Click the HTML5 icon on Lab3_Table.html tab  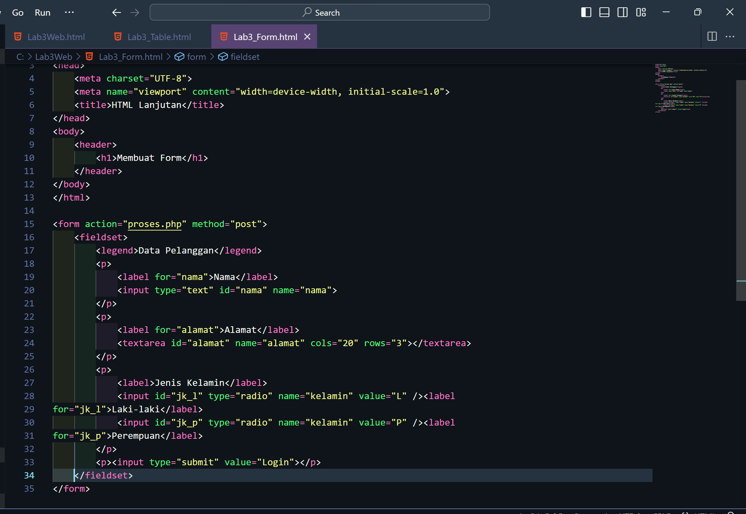(118, 36)
